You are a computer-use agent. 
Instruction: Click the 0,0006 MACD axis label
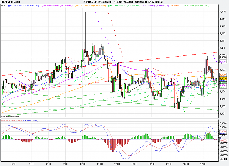coord(223,127)
